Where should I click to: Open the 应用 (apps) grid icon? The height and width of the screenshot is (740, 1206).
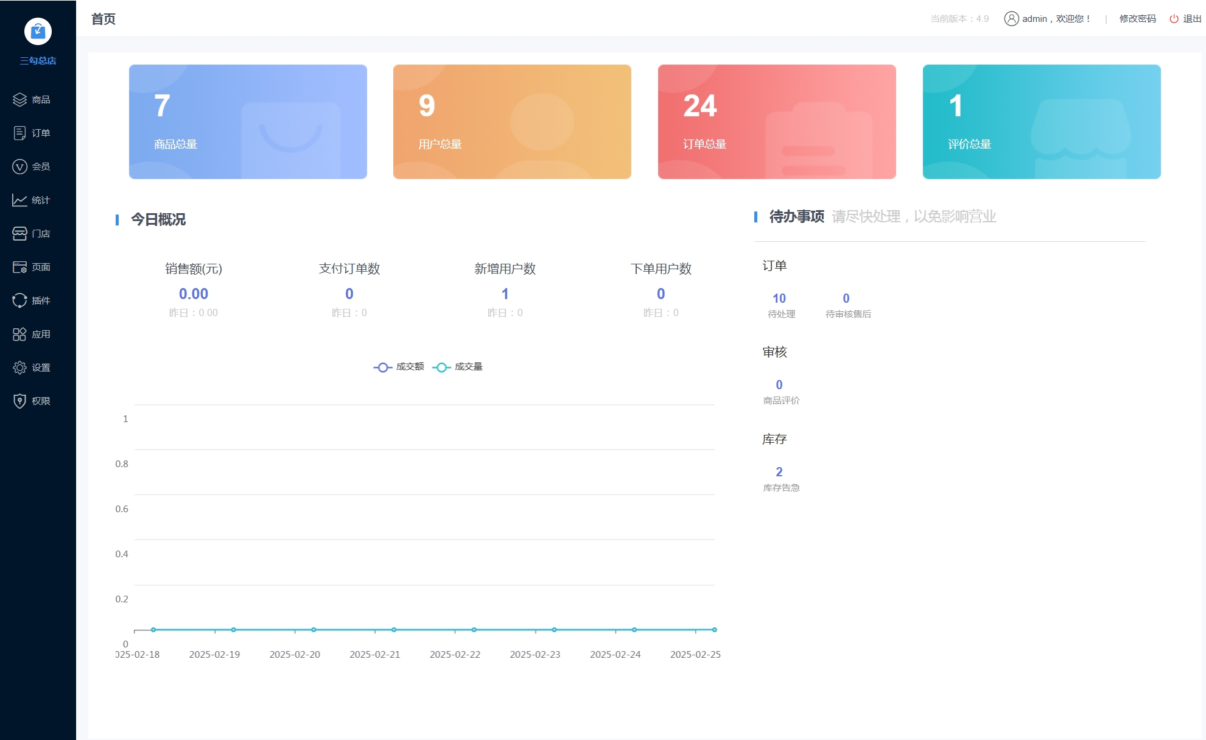(x=19, y=334)
